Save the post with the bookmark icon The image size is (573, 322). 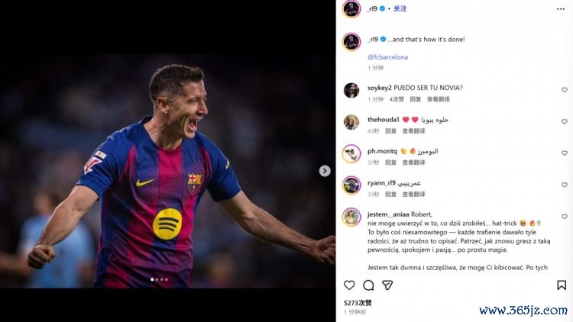click(x=562, y=285)
